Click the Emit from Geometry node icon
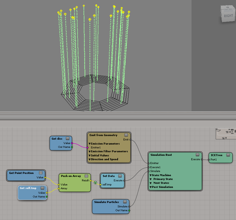Image resolution: width=236 pixels, height=220 pixels. click(126, 135)
